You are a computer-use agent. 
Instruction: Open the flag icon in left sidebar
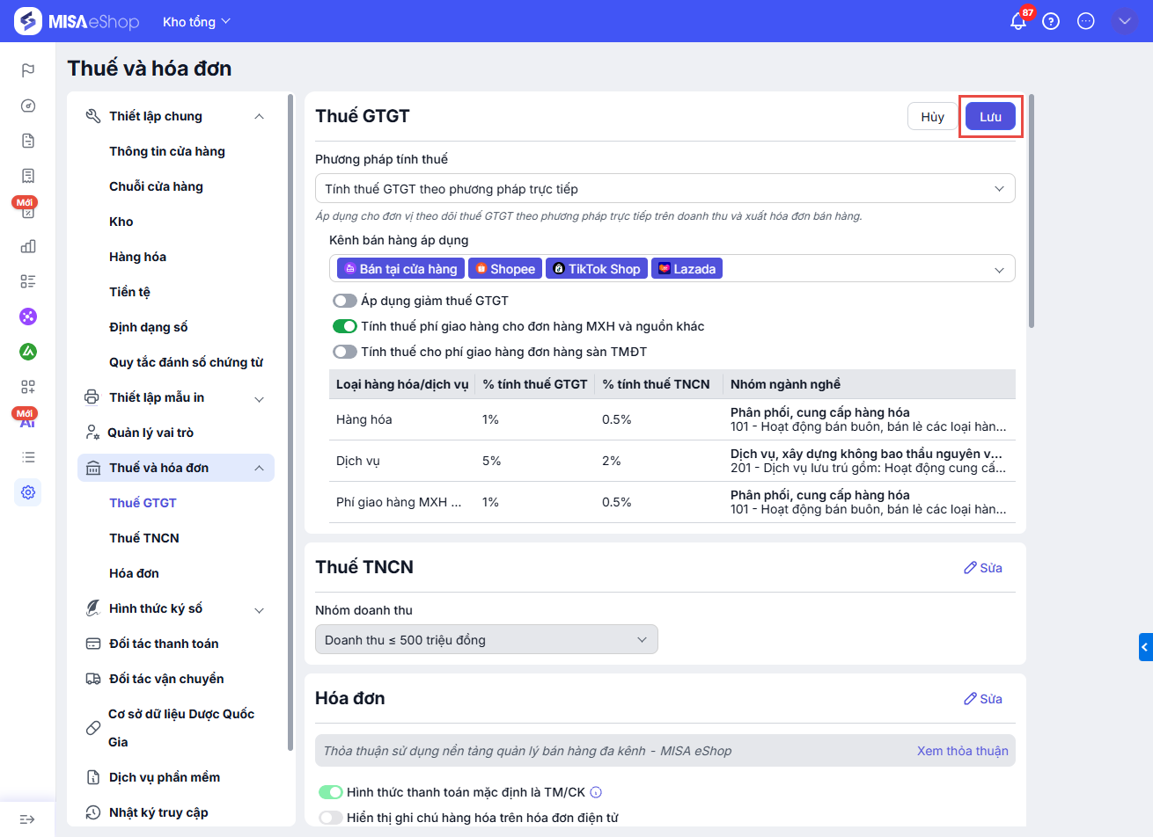(x=28, y=70)
